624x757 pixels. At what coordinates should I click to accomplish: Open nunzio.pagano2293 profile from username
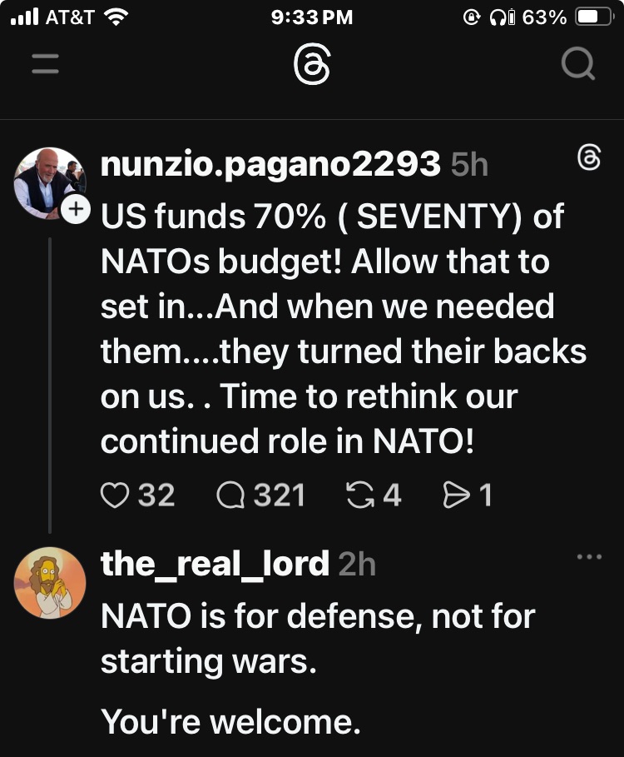coord(270,164)
